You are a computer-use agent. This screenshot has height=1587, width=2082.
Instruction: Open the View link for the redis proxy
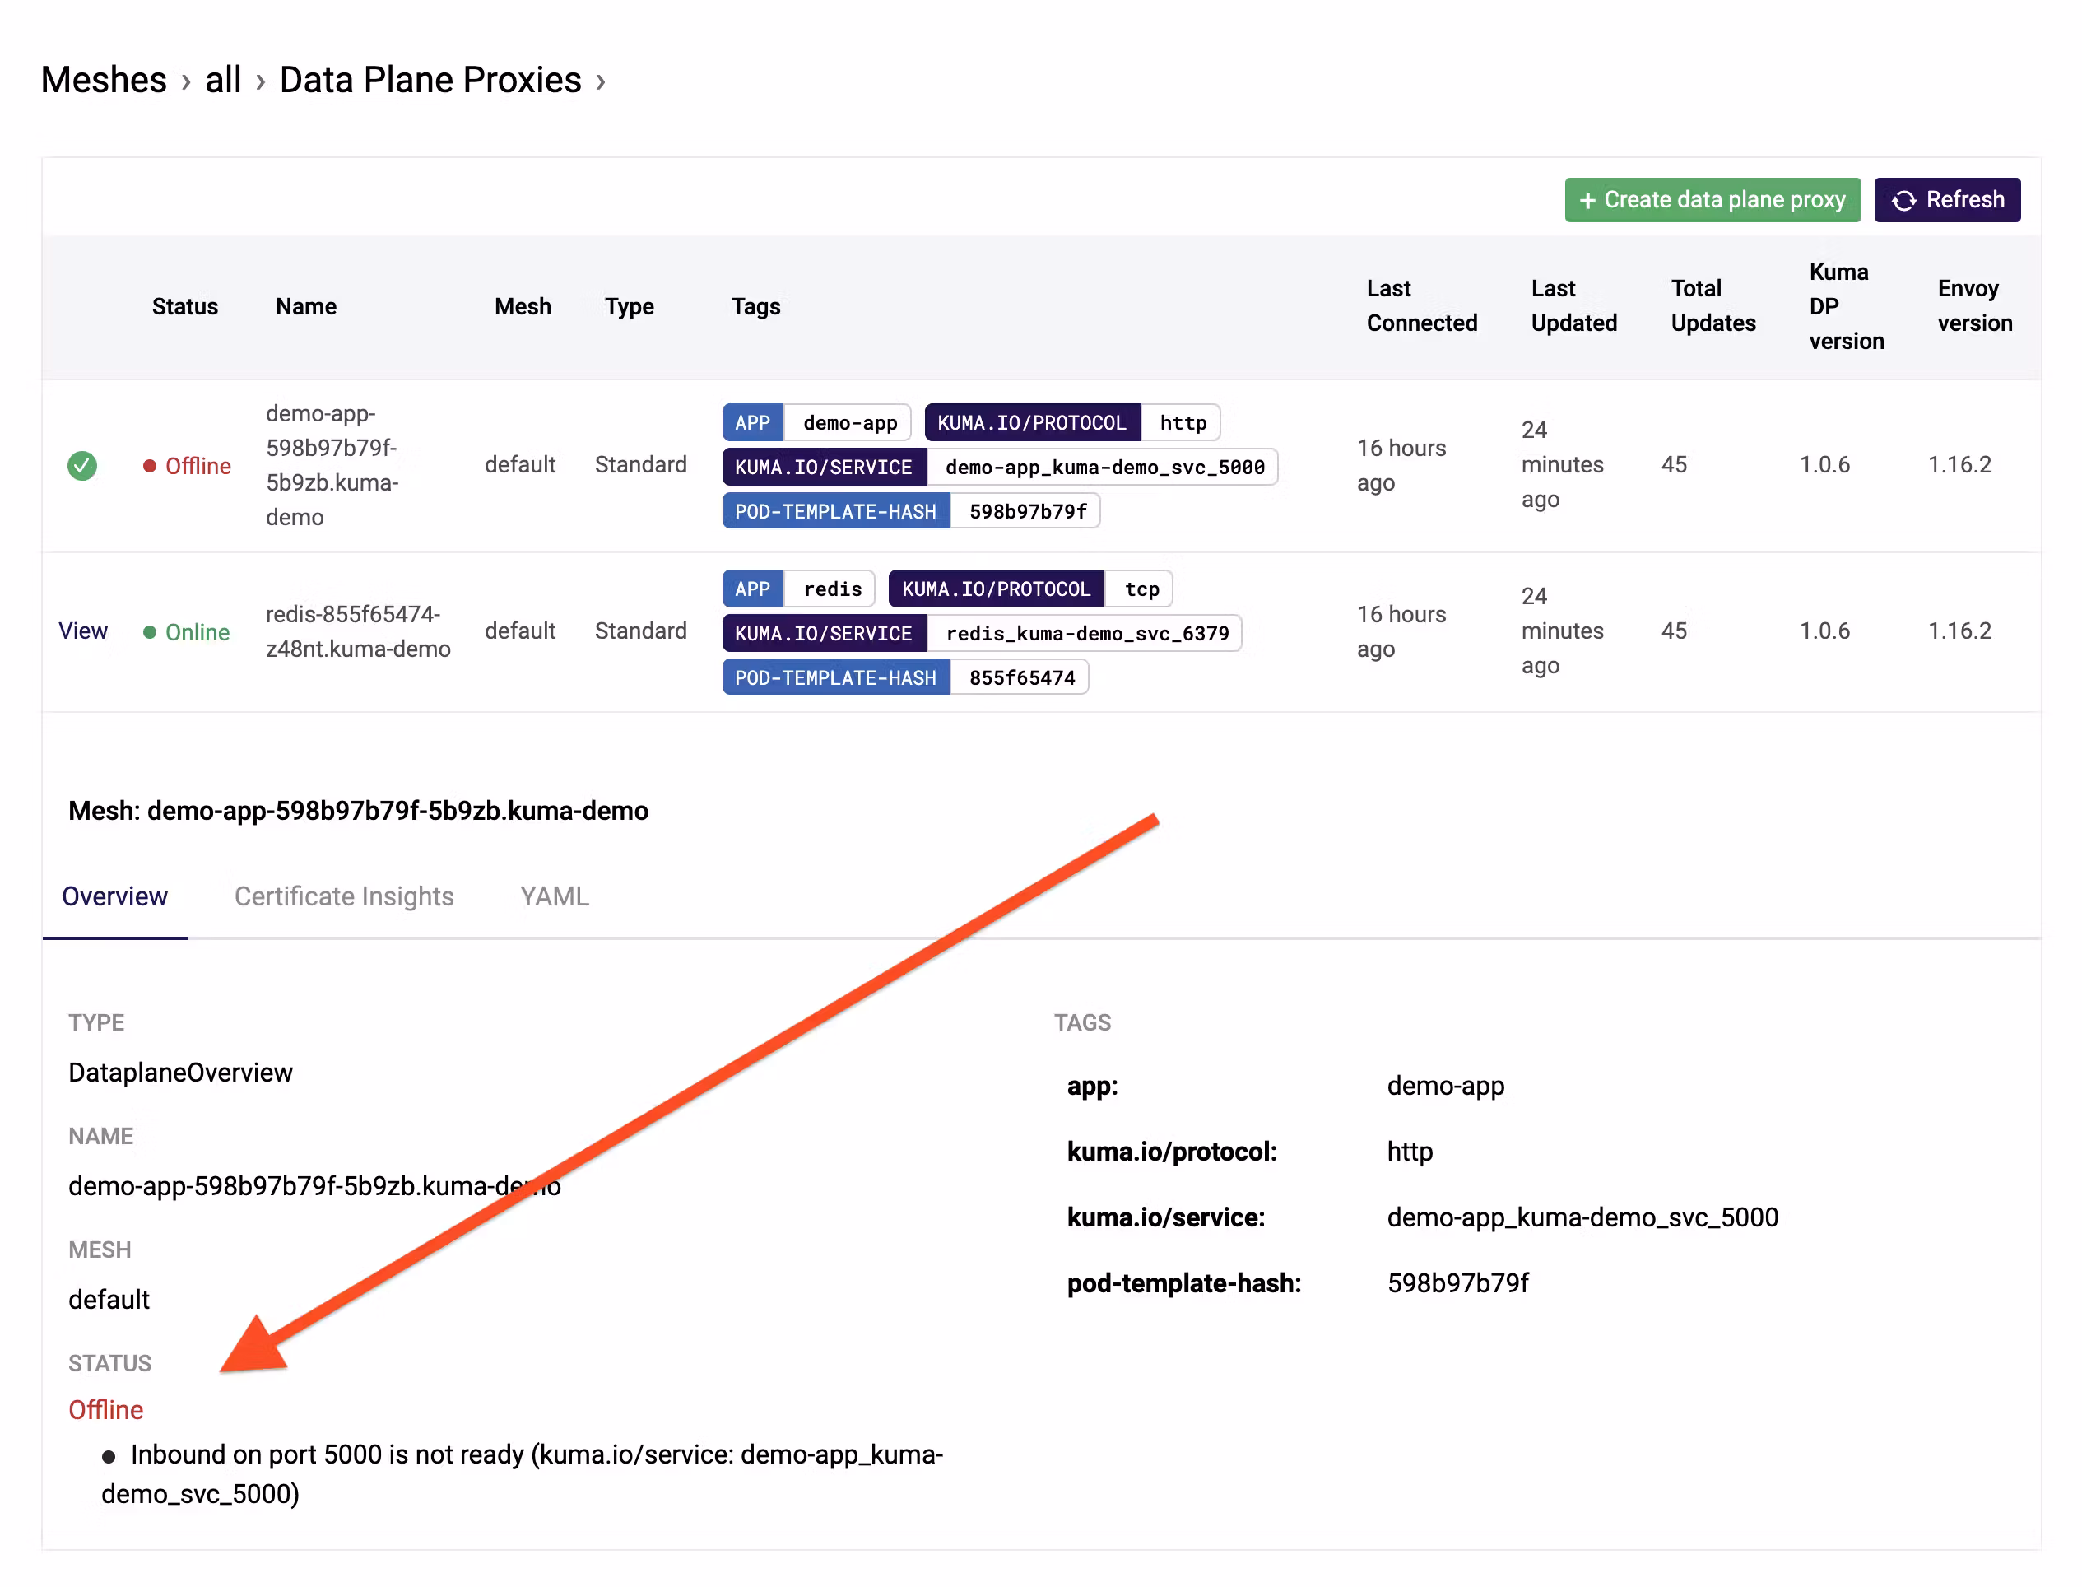(83, 631)
